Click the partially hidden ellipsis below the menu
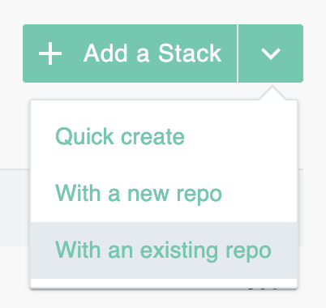 (263, 290)
